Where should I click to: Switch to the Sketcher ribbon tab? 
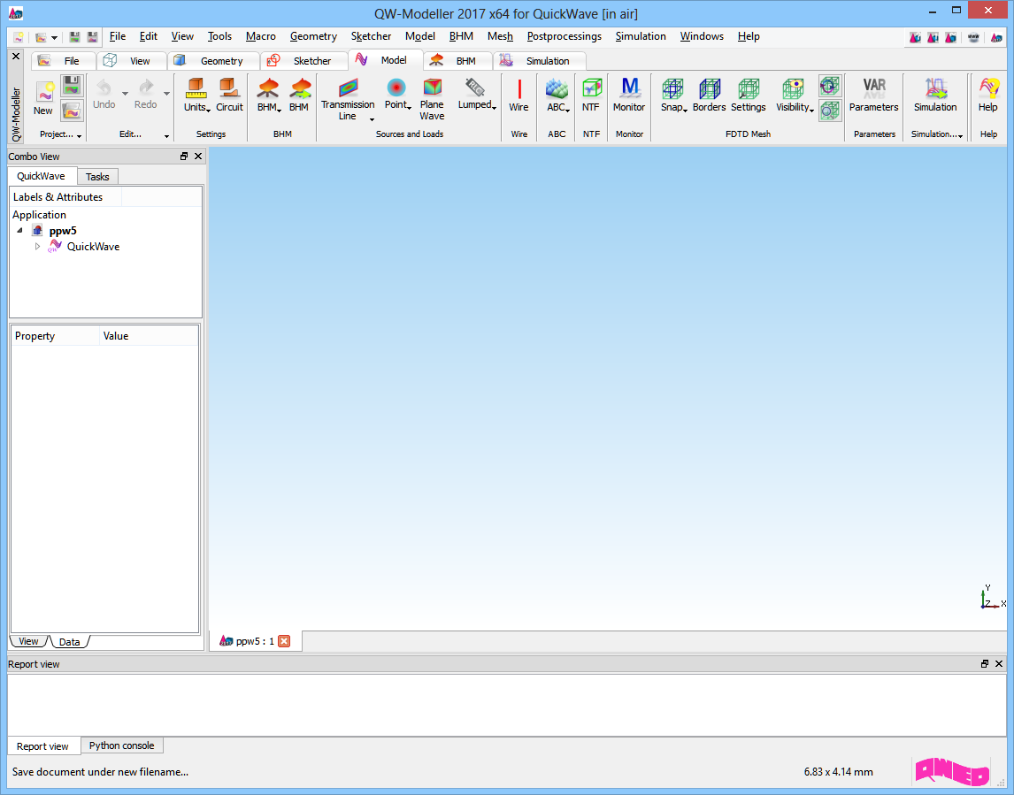pos(303,61)
